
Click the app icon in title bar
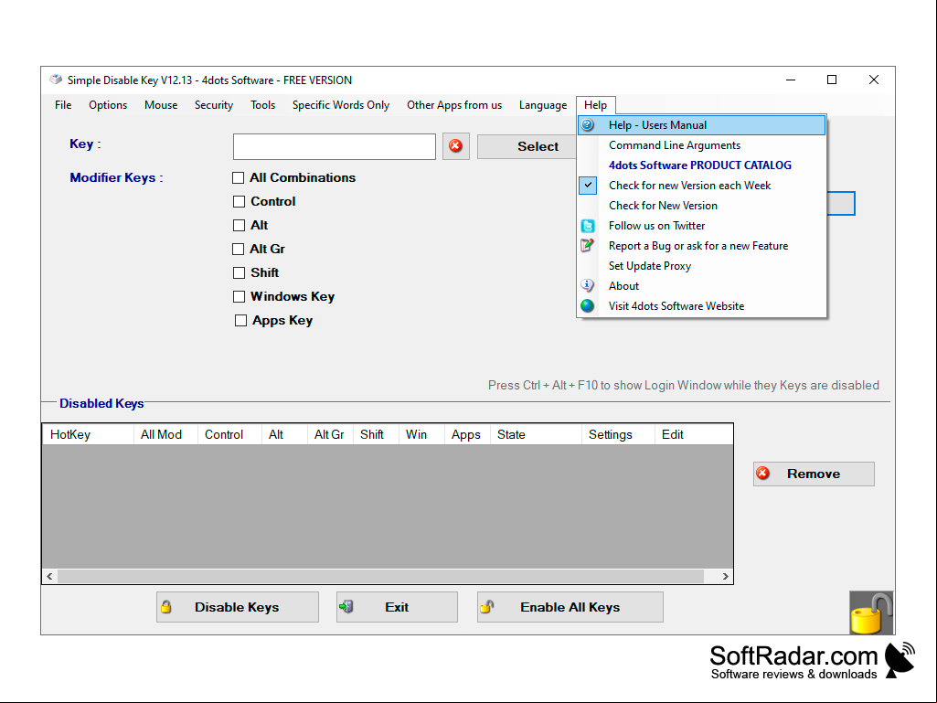[x=56, y=80]
